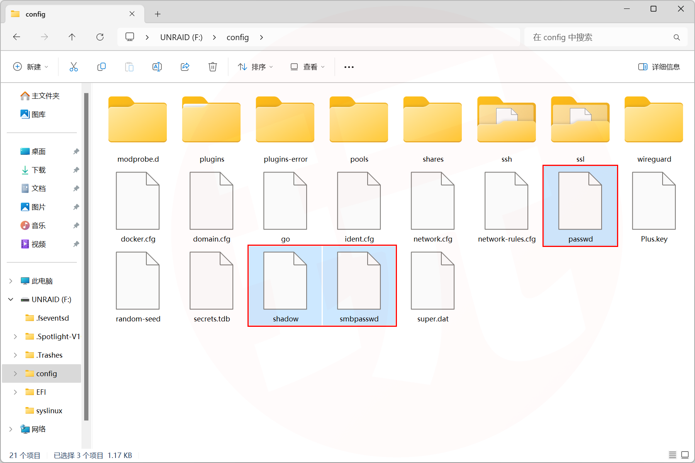
Task: Click the Copy icon in toolbar
Action: point(102,67)
